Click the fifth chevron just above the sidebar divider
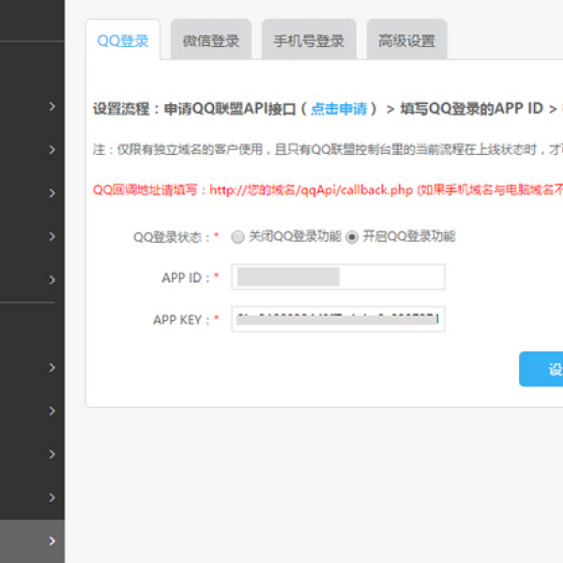The height and width of the screenshot is (563, 563). 53,280
